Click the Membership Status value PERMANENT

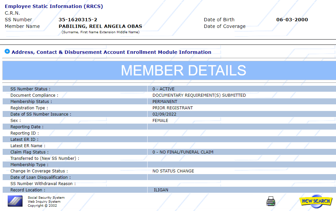coord(165,102)
